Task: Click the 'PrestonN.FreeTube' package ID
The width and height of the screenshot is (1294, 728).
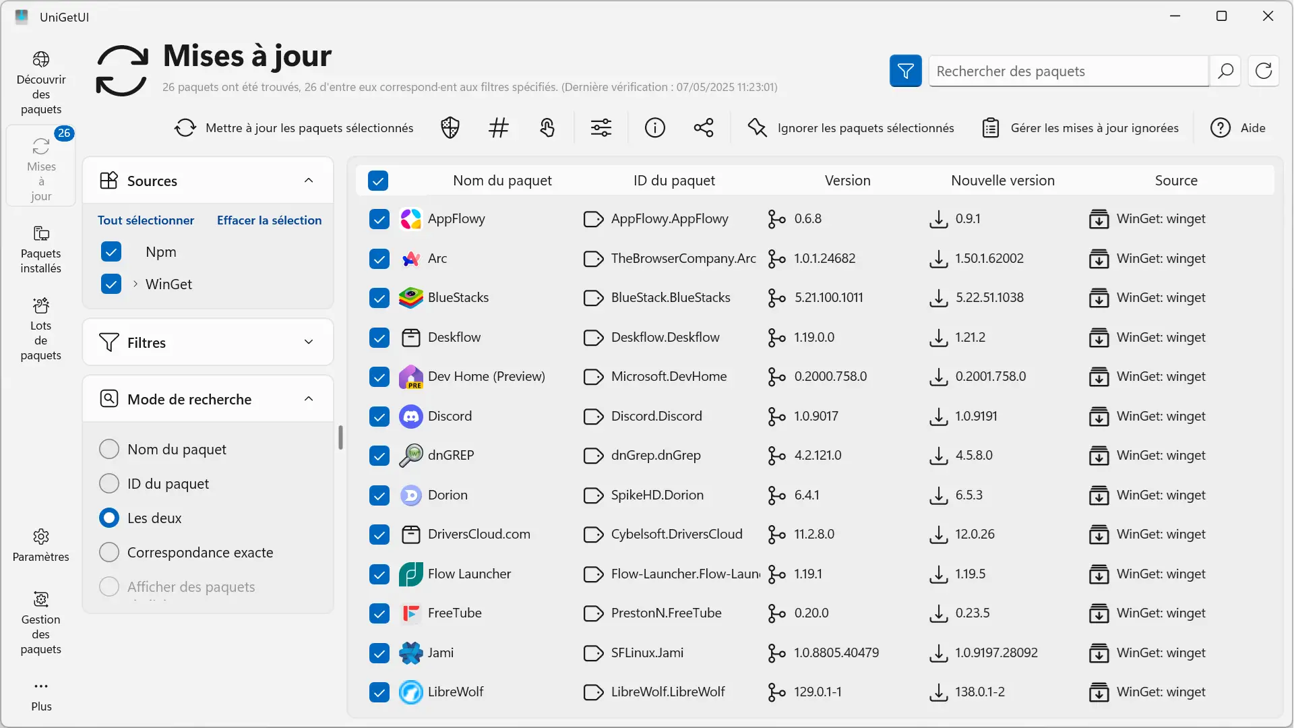Action: tap(666, 613)
